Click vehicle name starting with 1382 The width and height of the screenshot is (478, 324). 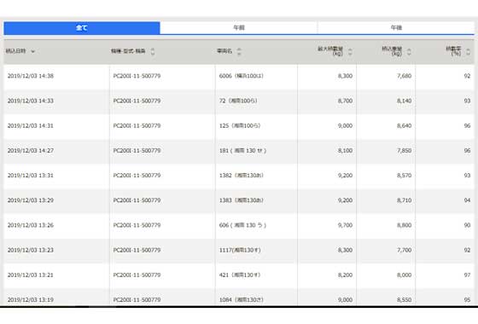[x=241, y=176]
